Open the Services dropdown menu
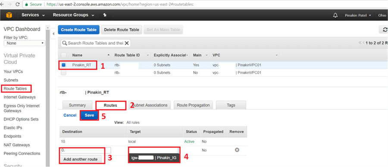Image resolution: width=388 pixels, height=167 pixels. (33, 15)
